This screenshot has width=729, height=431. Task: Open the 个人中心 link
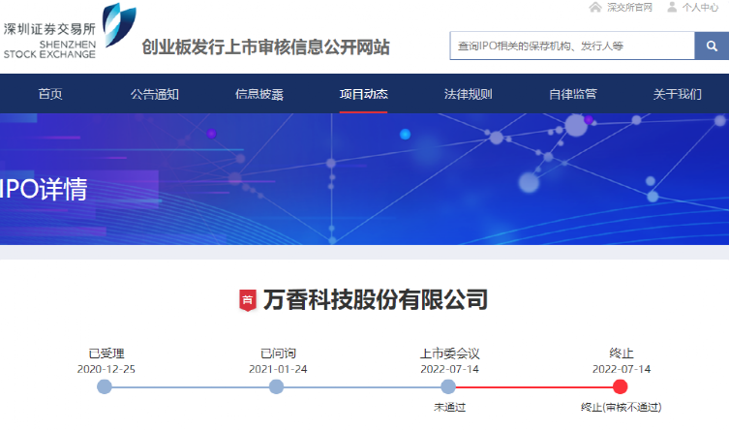(x=700, y=7)
